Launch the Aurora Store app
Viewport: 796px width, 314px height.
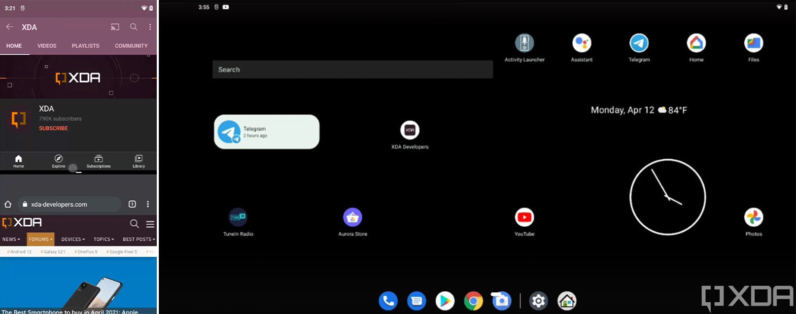(x=353, y=222)
